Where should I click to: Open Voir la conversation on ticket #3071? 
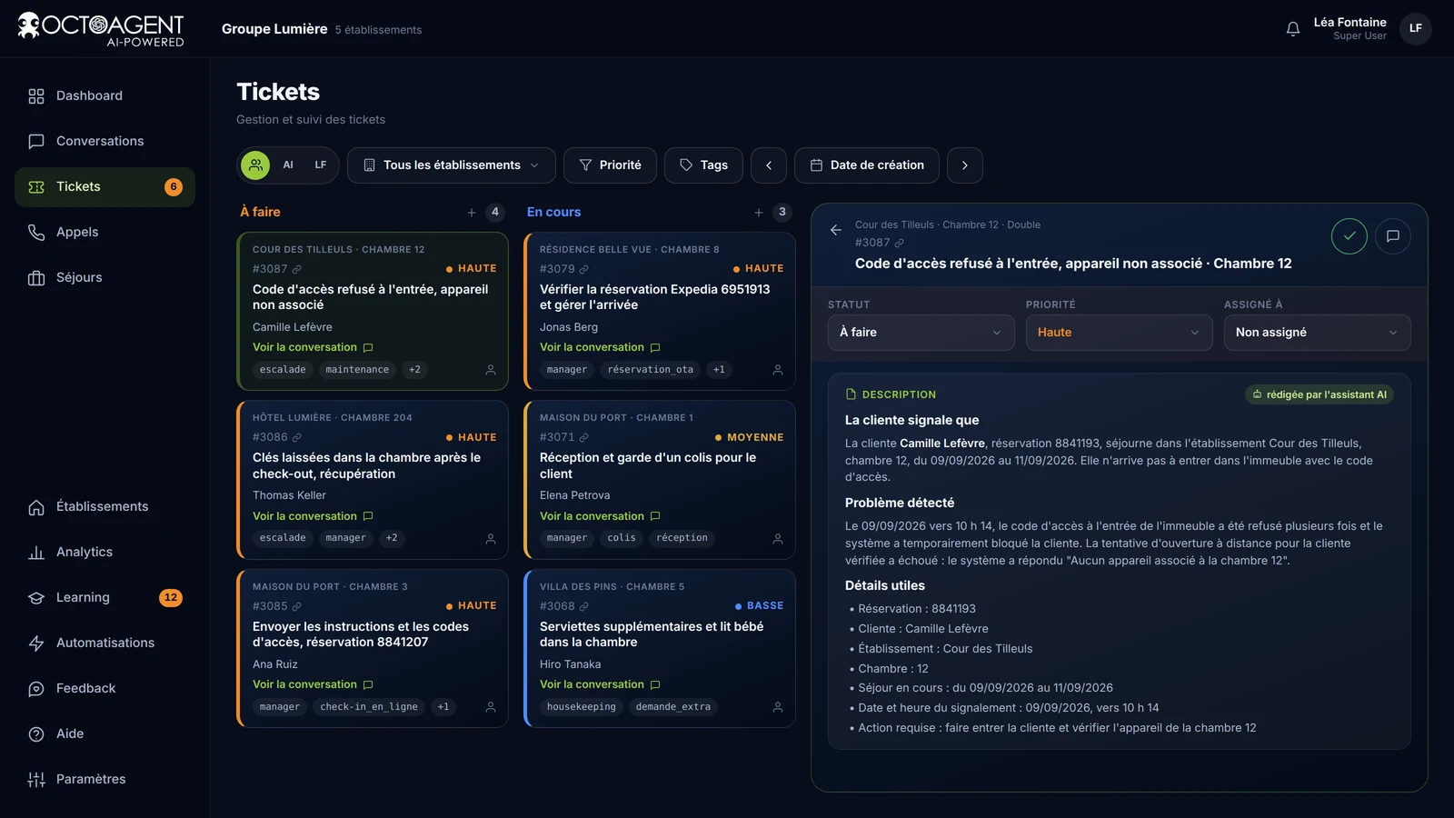(x=600, y=516)
